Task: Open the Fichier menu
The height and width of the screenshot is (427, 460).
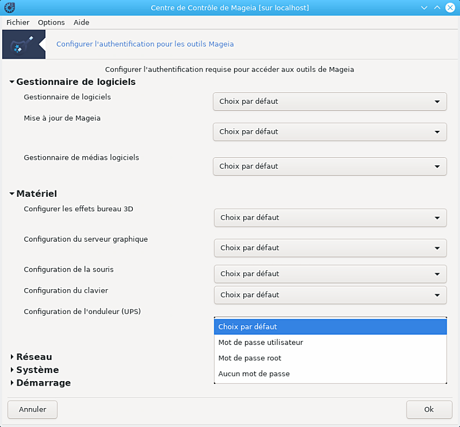Action: tap(18, 22)
